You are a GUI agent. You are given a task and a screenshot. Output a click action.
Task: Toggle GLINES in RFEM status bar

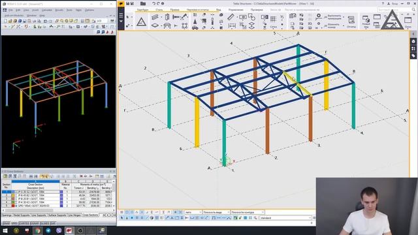pyautogui.click(x=45, y=223)
